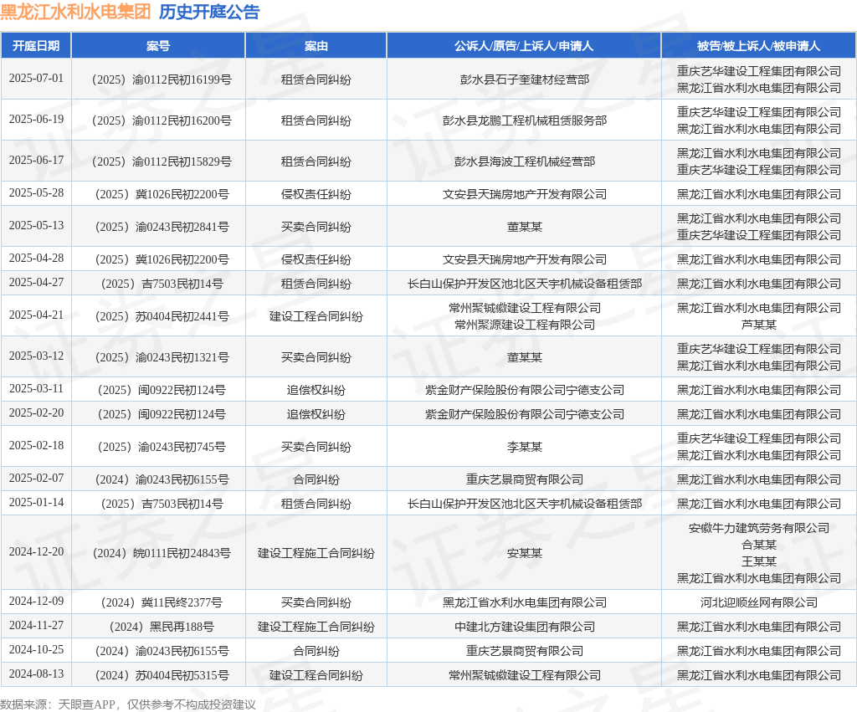Screen dimensions: 857x712
Task: Click the 公诉人/原告/上诉人/申请人 column header
Action: 524,46
